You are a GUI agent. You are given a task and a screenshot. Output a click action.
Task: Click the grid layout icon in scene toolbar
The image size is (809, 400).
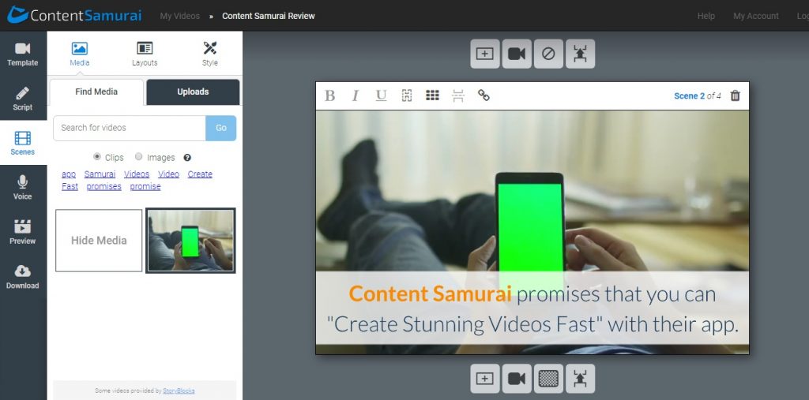point(432,95)
